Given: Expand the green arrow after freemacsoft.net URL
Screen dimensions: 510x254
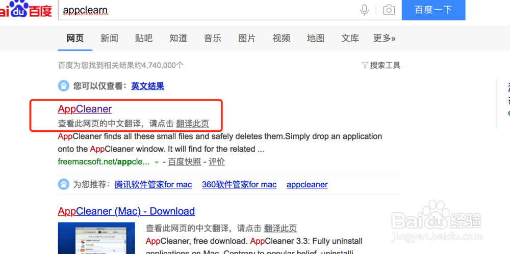Looking at the screenshot, I should [x=157, y=162].
